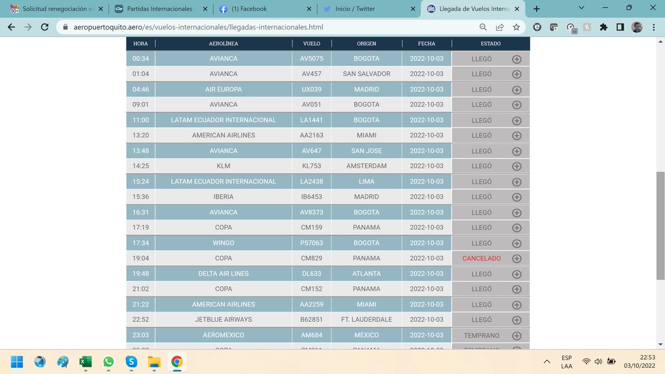
Task: Open plus icon for Iberia flight IB6453
Action: tap(516, 197)
